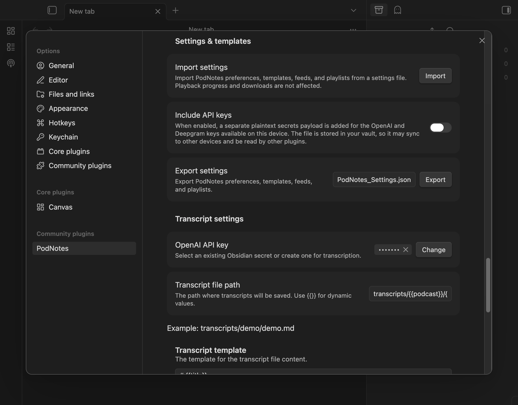Toggle the right sidebar icon

point(506,10)
